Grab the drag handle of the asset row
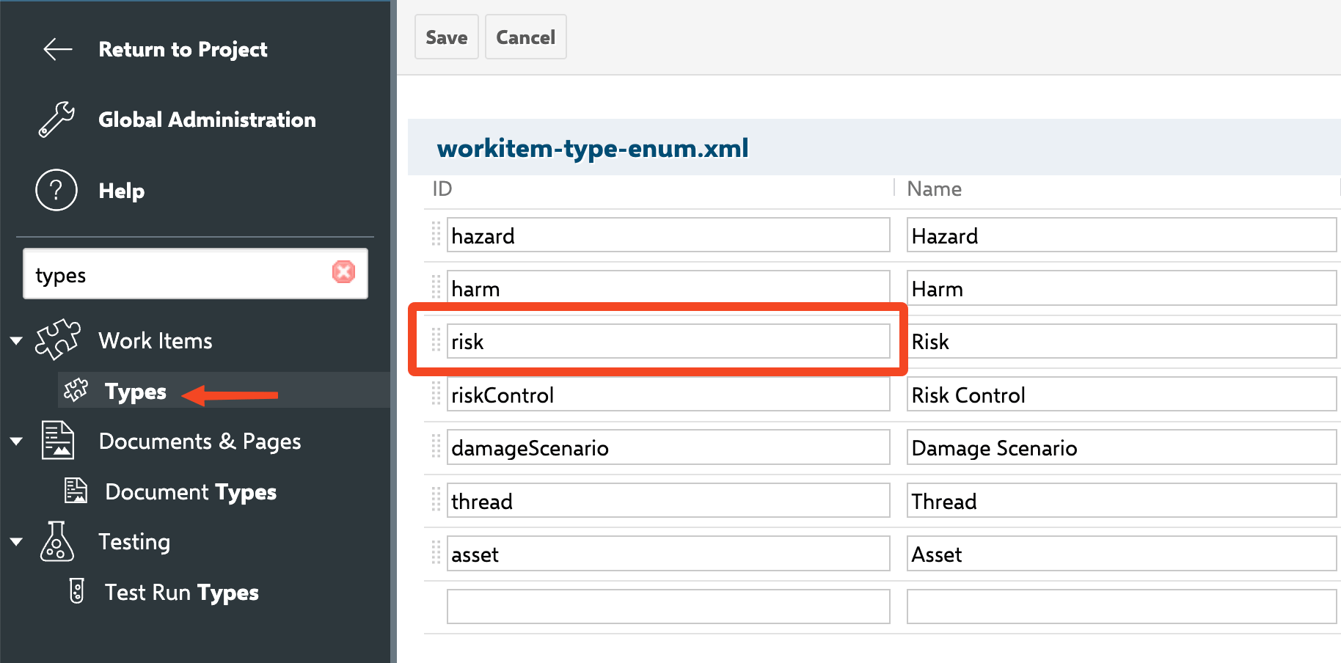The image size is (1341, 663). click(436, 553)
